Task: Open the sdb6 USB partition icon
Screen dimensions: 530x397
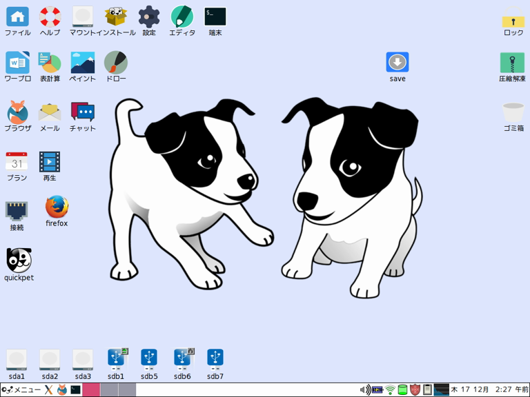Action: 184,359
